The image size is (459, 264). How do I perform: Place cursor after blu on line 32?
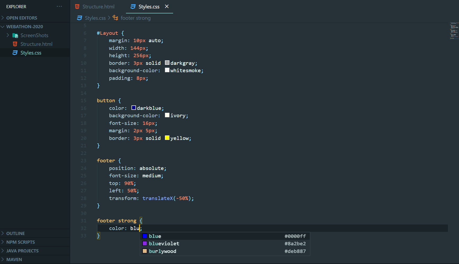(140, 228)
